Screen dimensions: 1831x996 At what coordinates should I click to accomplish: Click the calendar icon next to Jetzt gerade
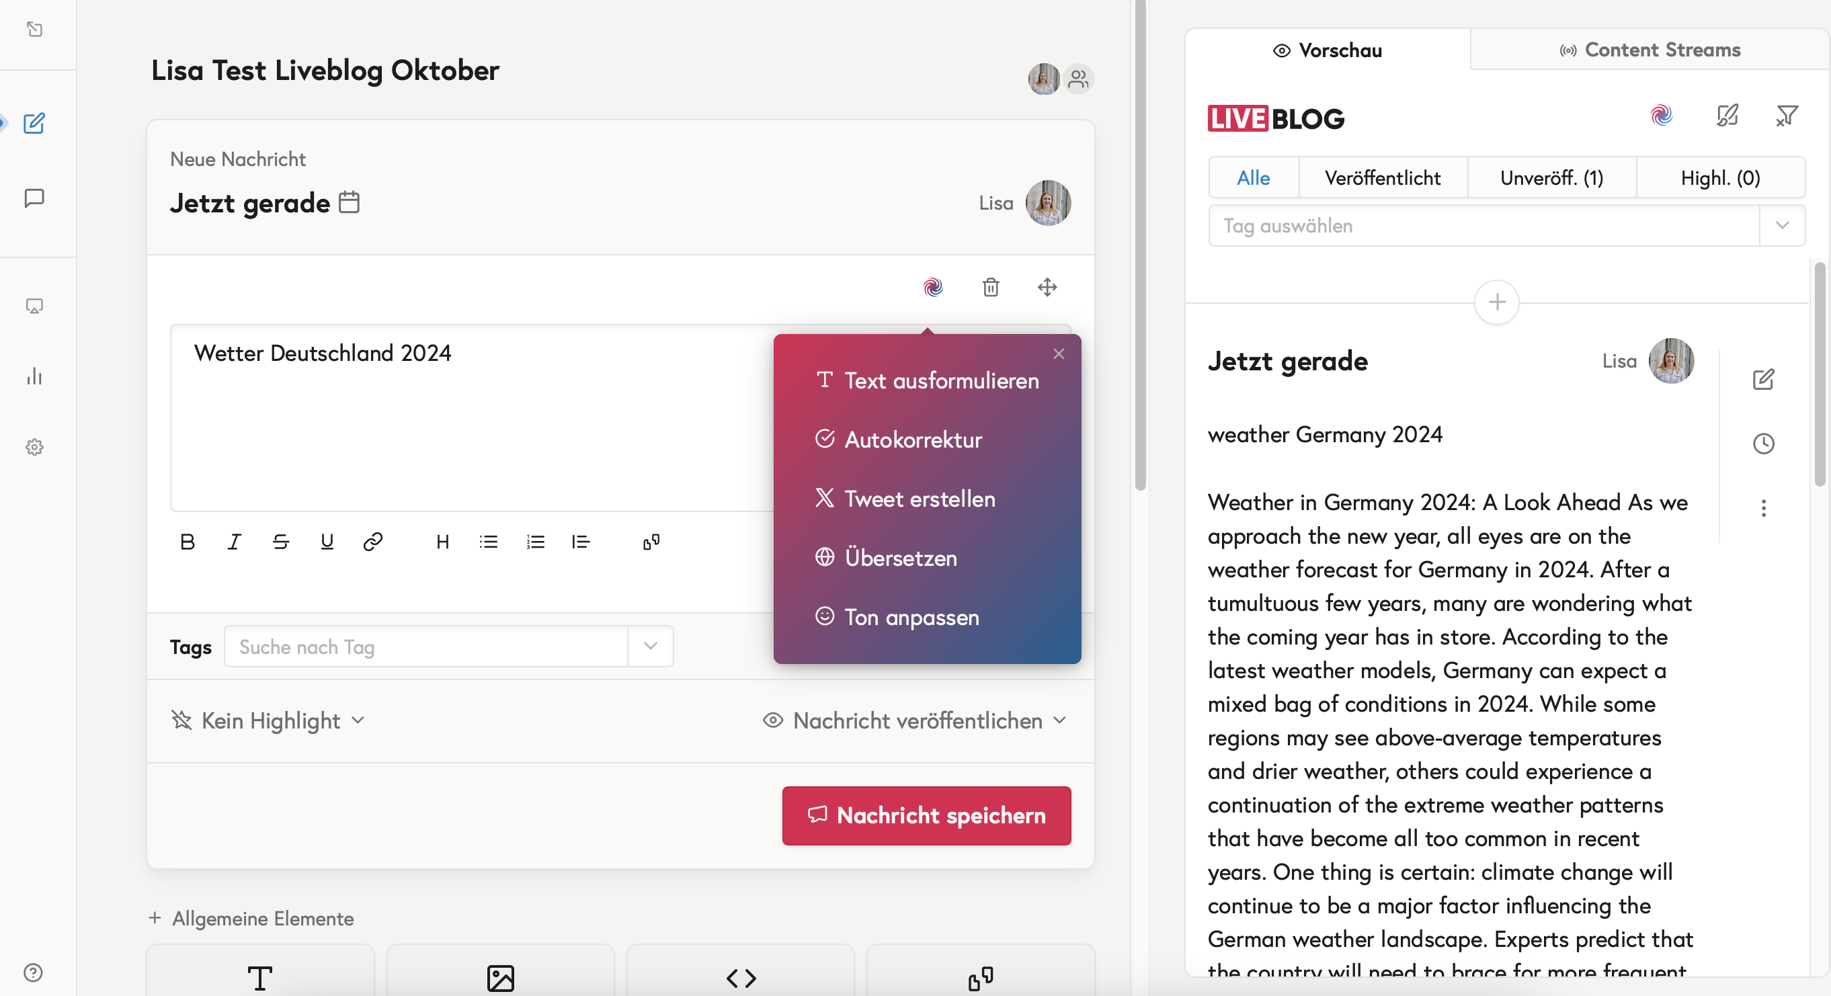tap(349, 202)
